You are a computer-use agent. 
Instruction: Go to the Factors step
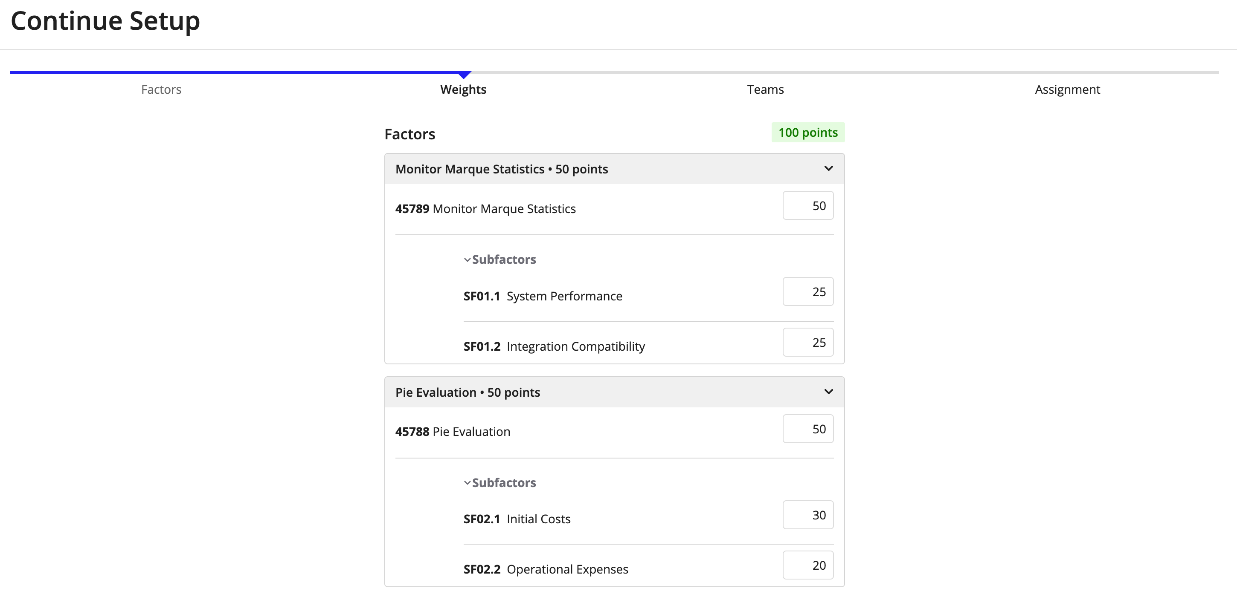tap(161, 89)
